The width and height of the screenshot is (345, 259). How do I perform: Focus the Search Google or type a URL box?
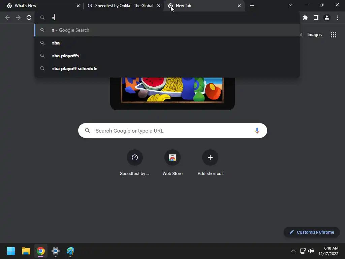click(172, 131)
